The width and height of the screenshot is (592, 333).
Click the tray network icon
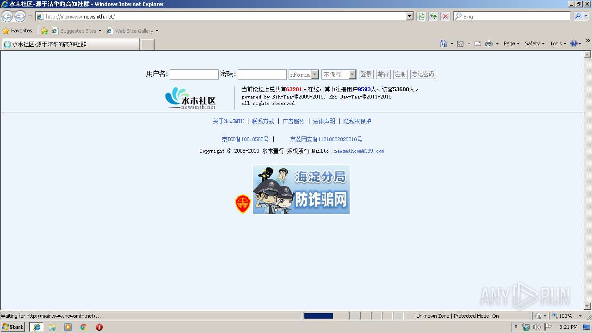[526, 327]
